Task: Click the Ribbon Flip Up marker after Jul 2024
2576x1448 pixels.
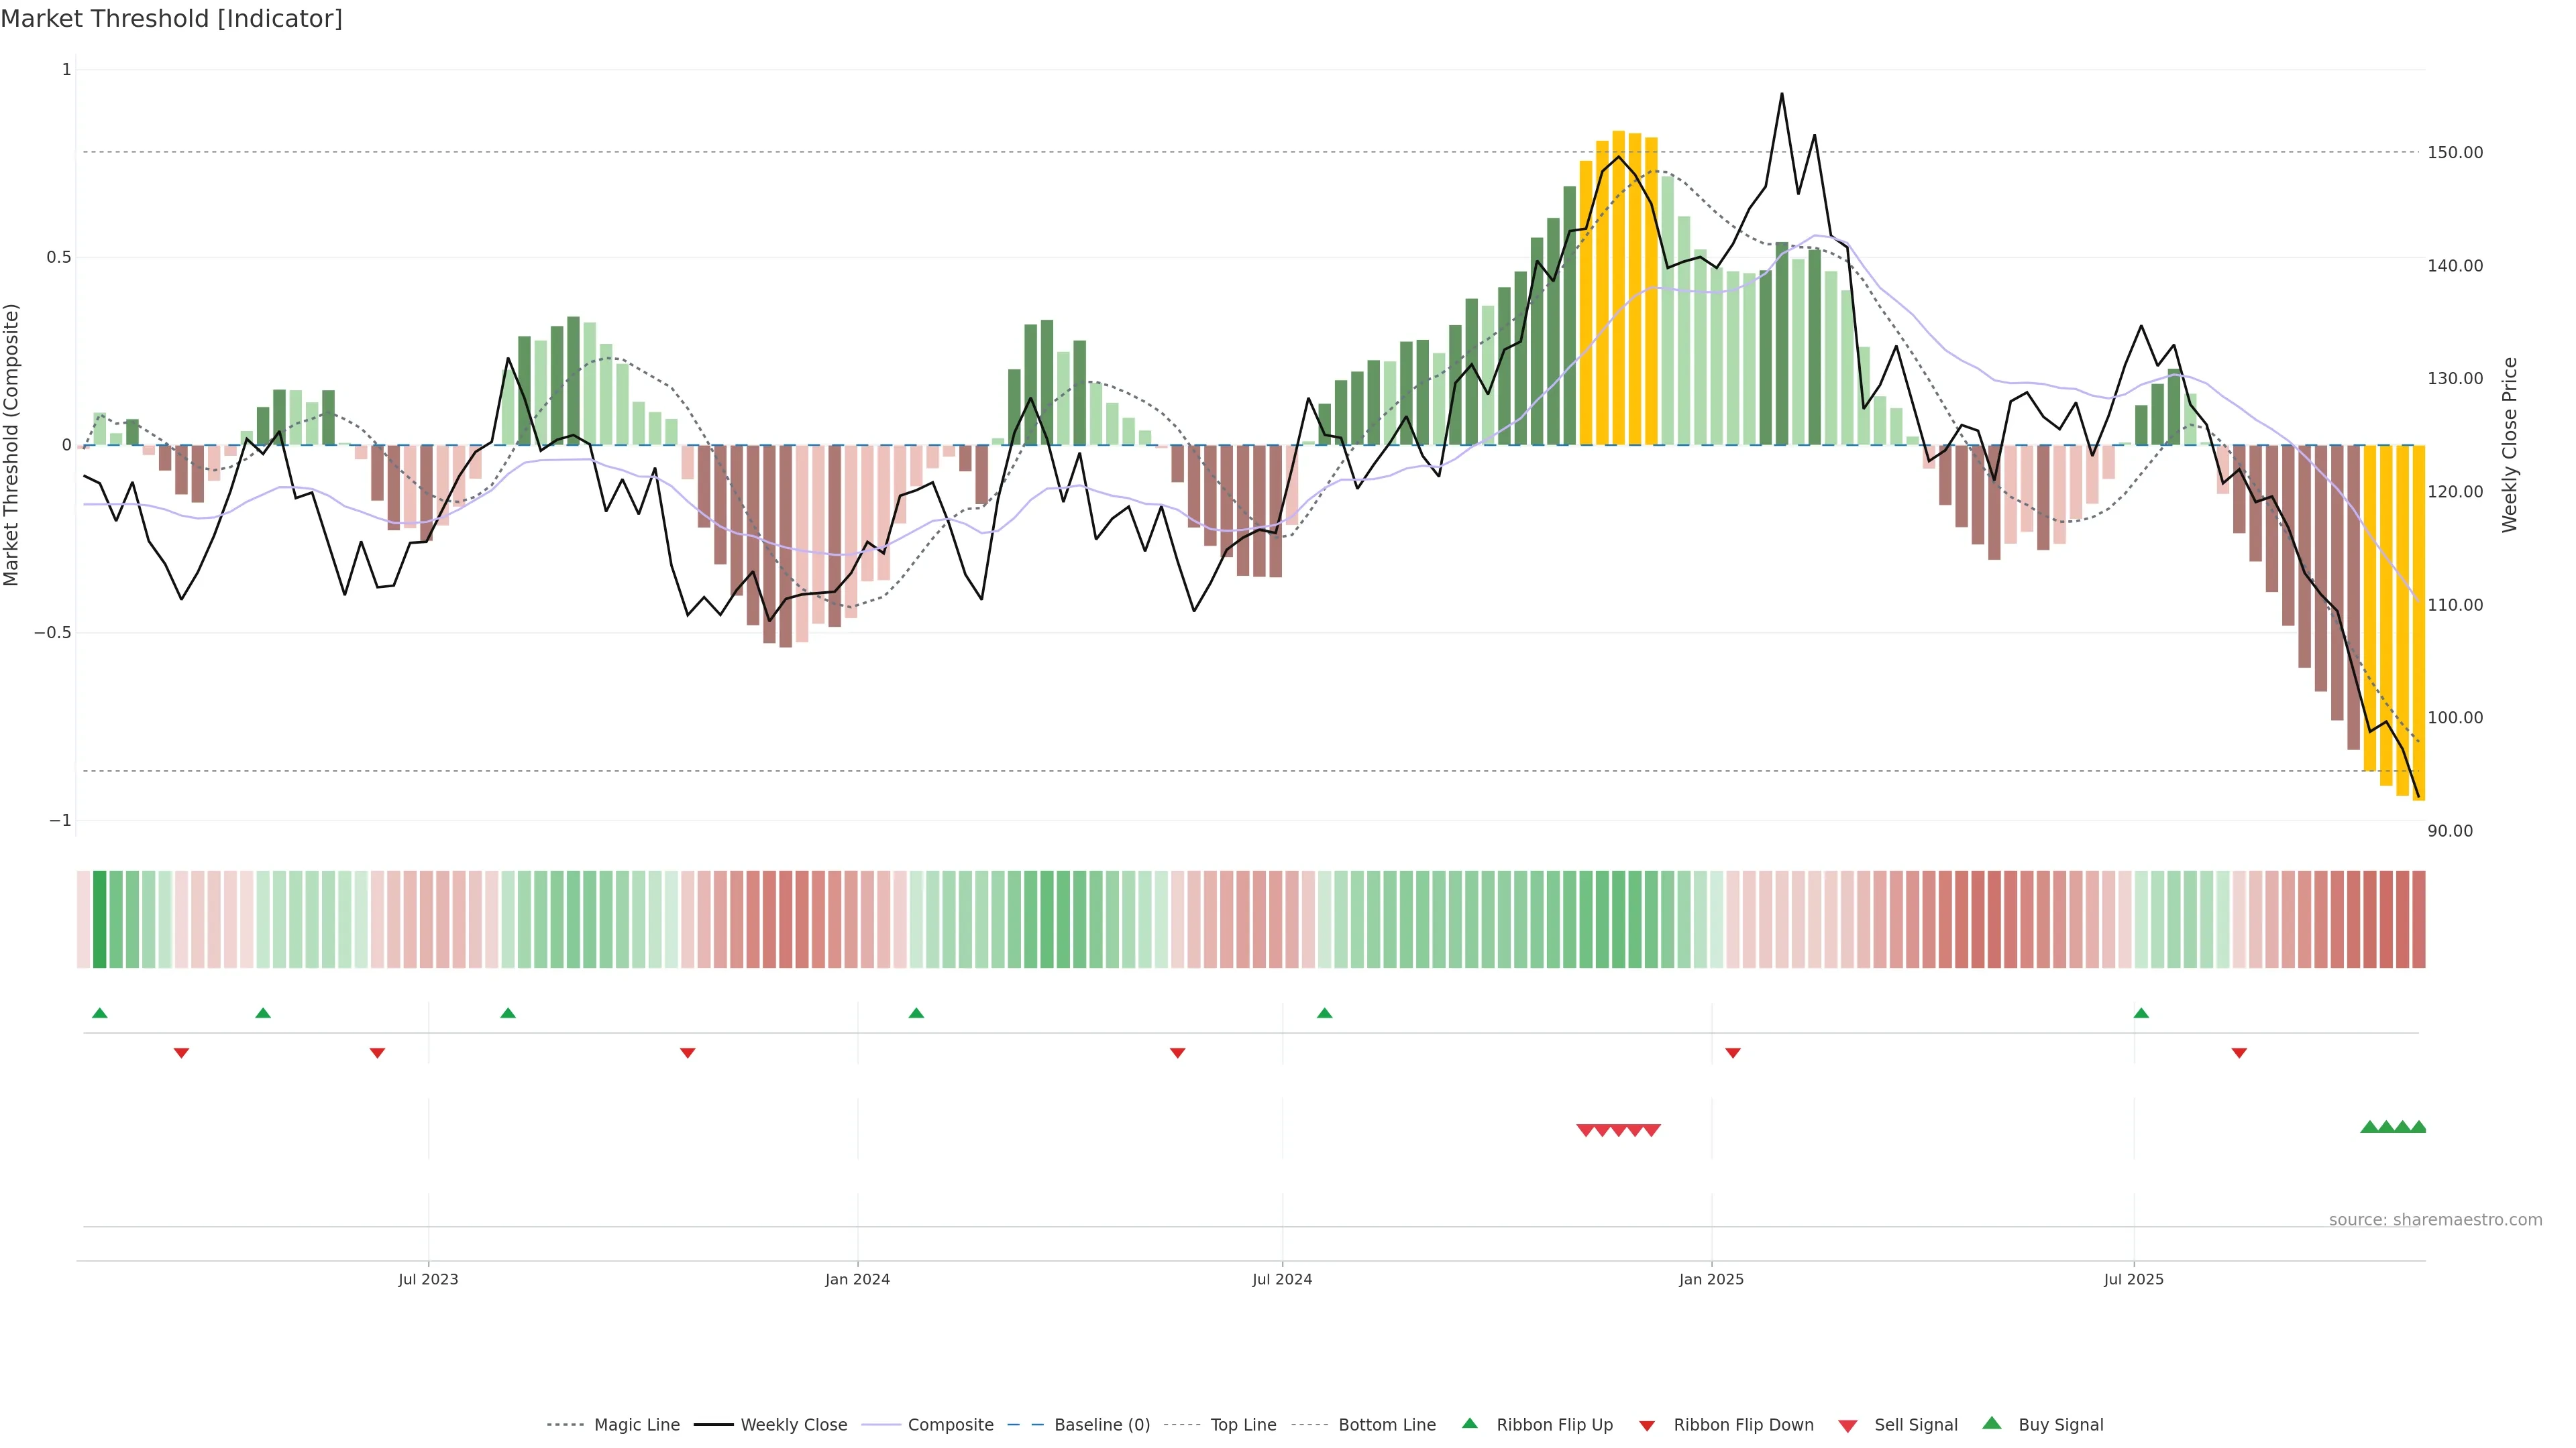Action: [x=1324, y=1014]
